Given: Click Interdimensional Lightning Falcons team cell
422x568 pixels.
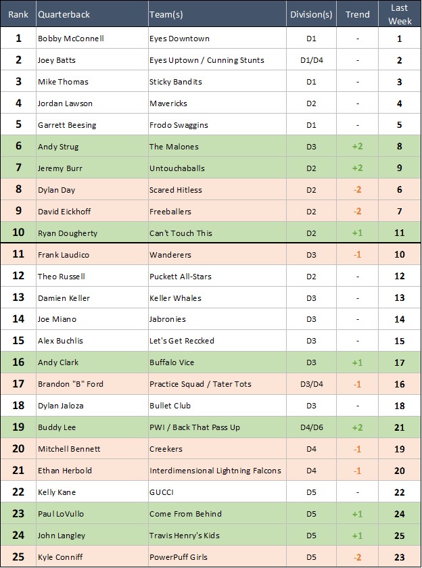Looking at the screenshot, I should [x=215, y=471].
